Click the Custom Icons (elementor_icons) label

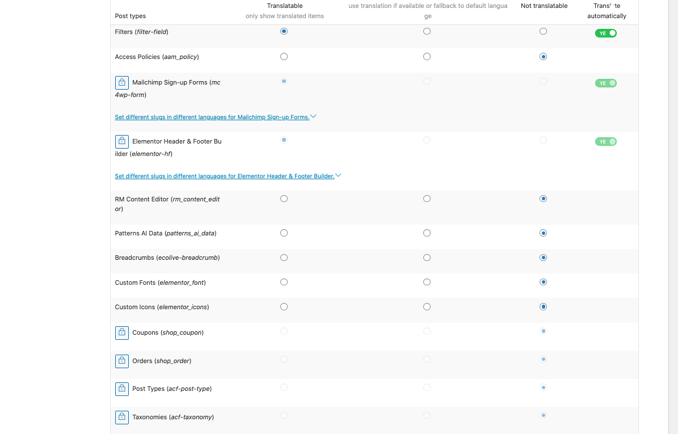click(162, 307)
